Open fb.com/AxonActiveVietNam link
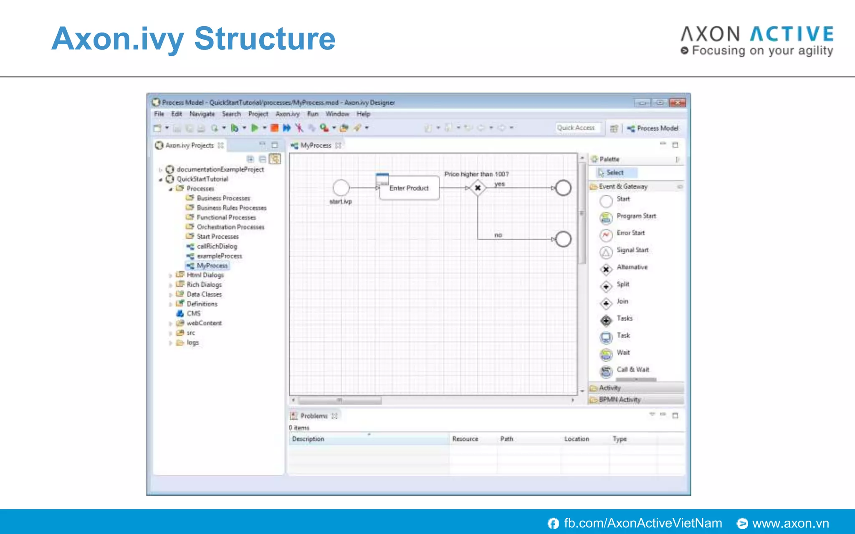The height and width of the screenshot is (534, 855). 643,523
